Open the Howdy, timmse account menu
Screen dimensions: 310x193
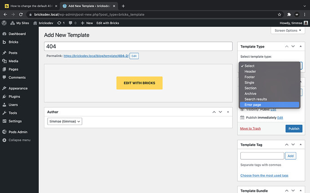(x=293, y=23)
